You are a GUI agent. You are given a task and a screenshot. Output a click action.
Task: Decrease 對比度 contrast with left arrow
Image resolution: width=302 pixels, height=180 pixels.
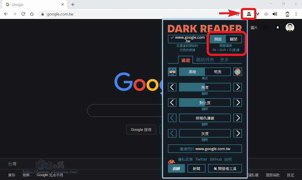tap(172, 103)
